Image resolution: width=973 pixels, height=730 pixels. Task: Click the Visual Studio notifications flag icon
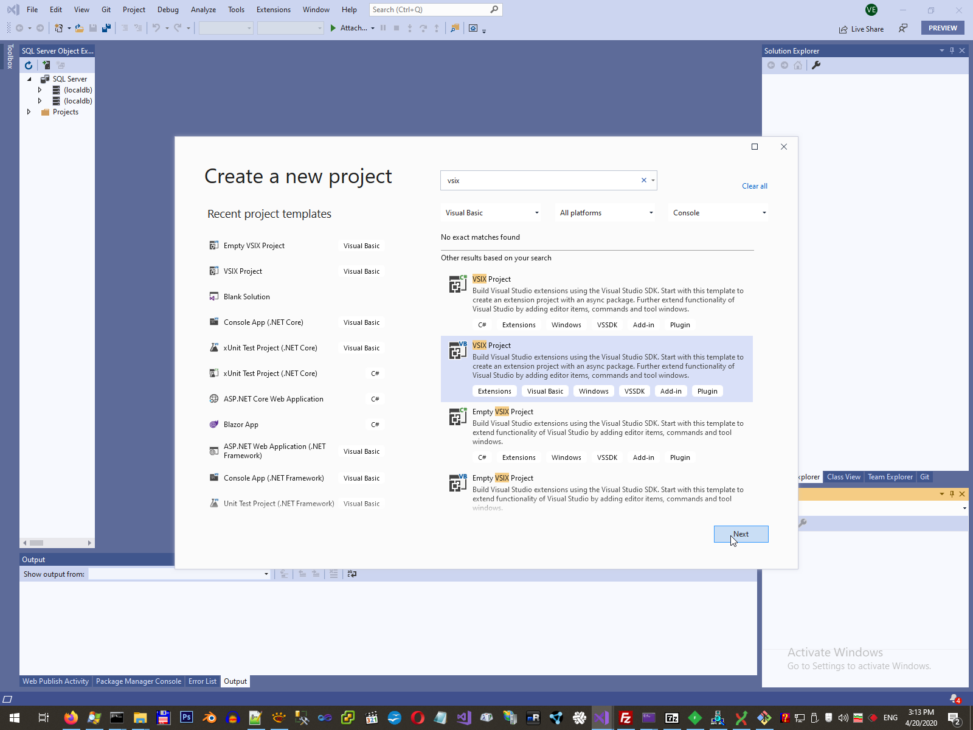(955, 699)
